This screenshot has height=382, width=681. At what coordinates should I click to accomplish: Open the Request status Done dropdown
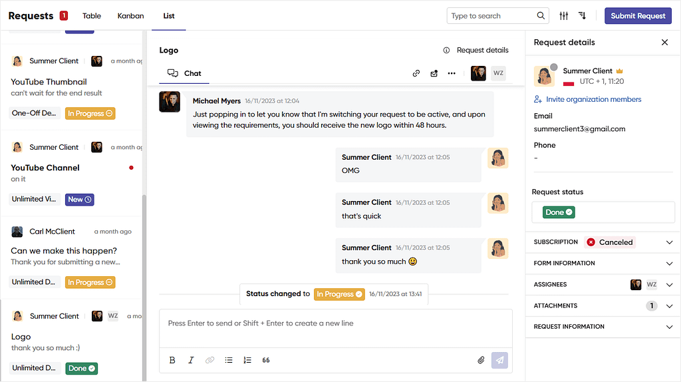pos(603,212)
